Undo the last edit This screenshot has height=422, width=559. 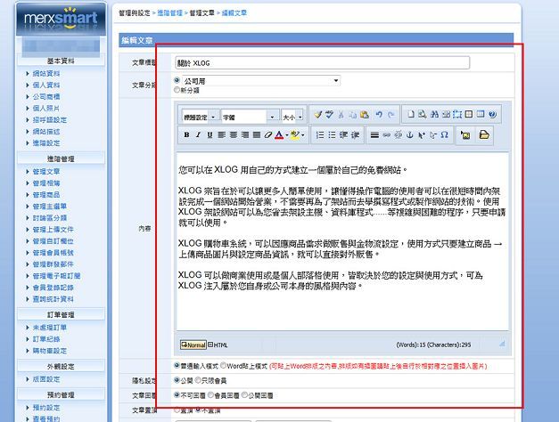379,115
